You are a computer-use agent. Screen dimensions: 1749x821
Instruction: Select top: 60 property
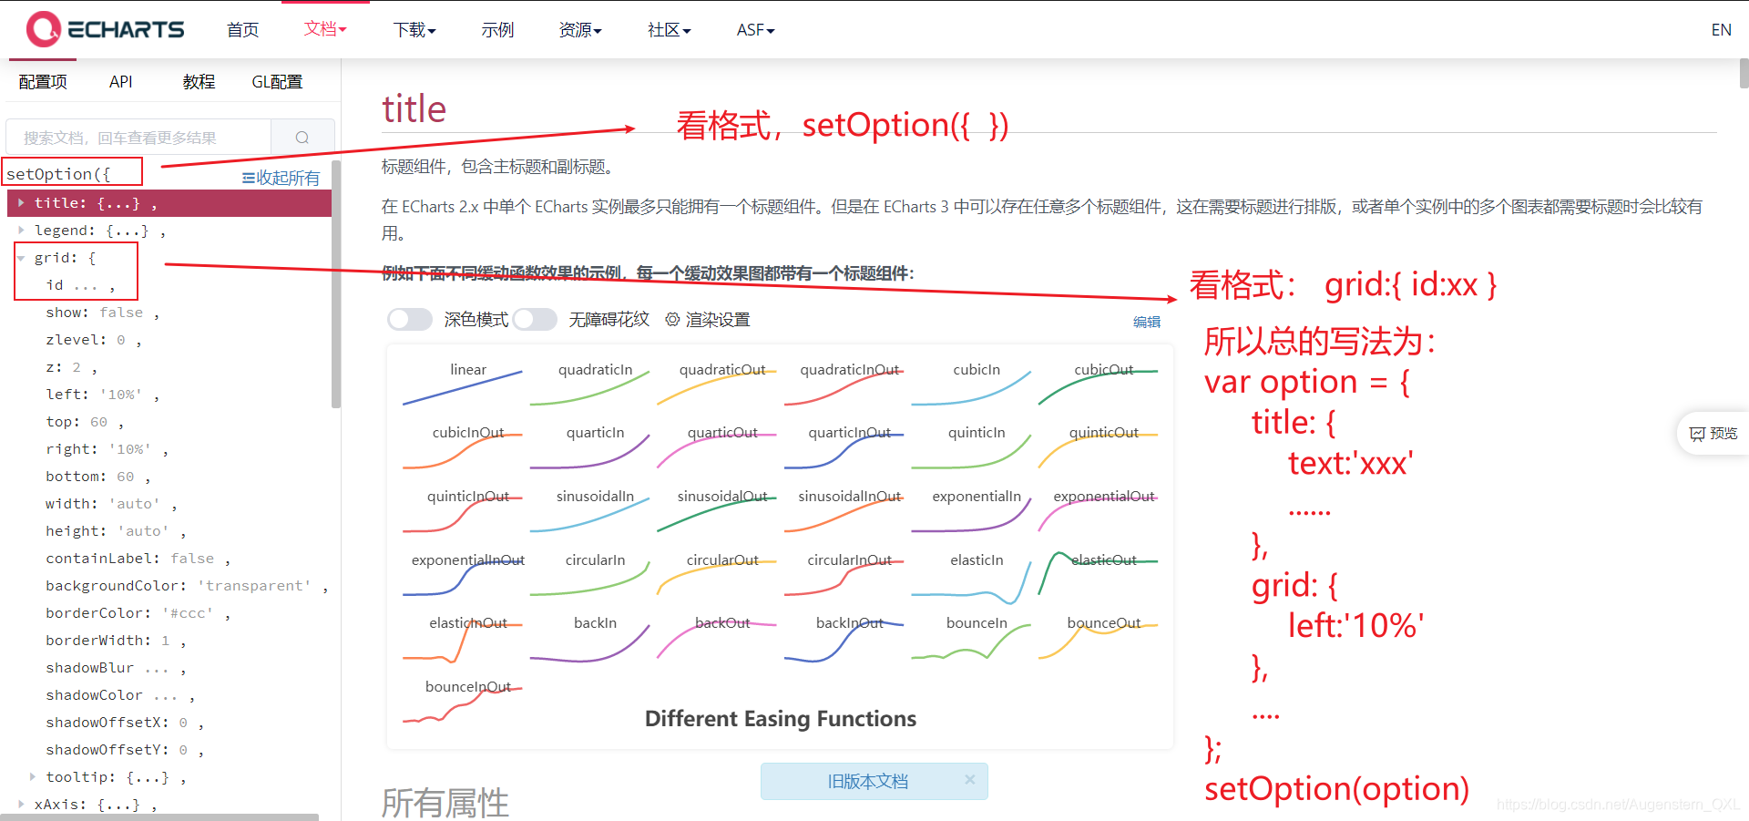(84, 422)
